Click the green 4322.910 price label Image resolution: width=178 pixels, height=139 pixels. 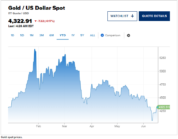[163, 107]
